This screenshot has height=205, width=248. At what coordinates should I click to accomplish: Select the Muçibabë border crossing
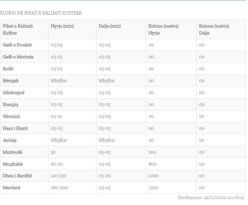pos(13,164)
